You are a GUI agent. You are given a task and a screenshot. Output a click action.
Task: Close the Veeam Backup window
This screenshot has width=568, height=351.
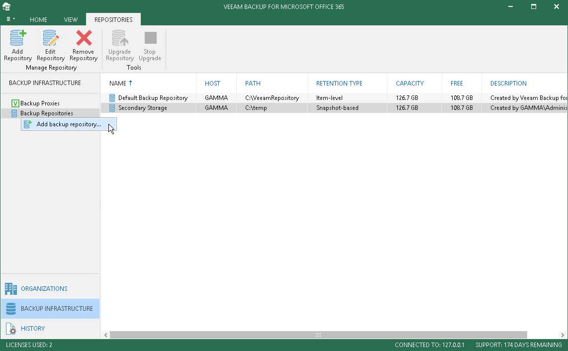pos(557,6)
